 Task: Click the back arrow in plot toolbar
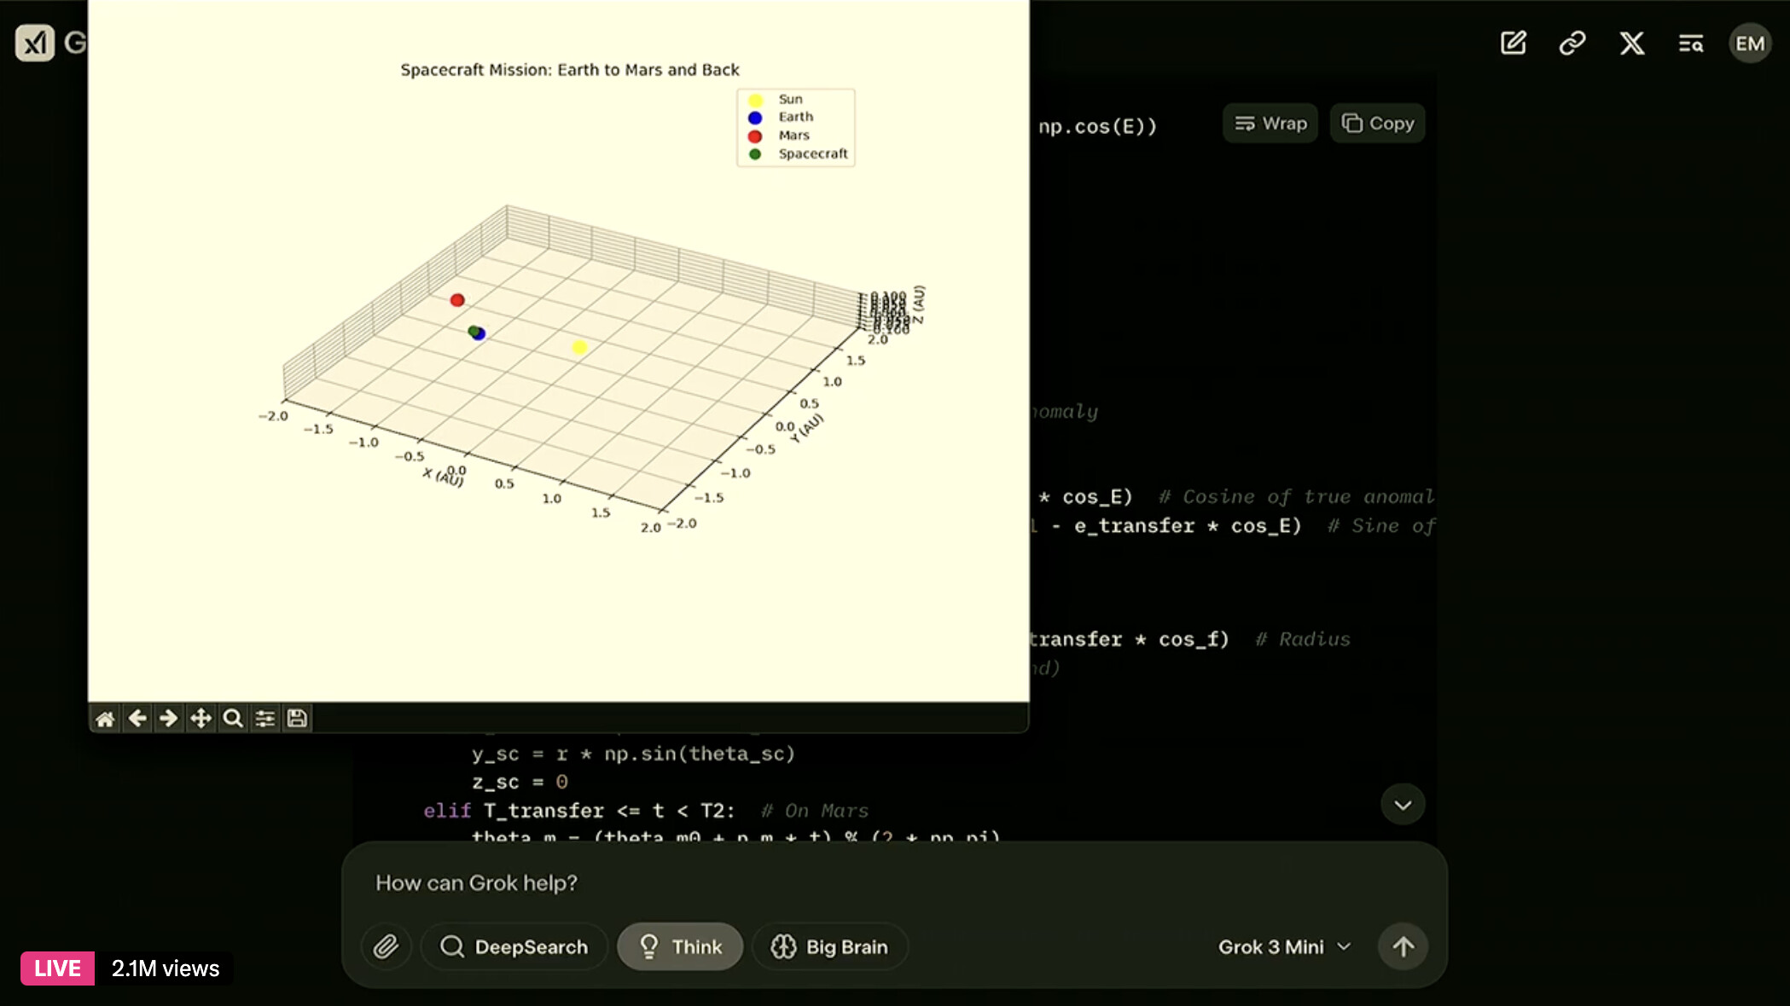(x=137, y=719)
